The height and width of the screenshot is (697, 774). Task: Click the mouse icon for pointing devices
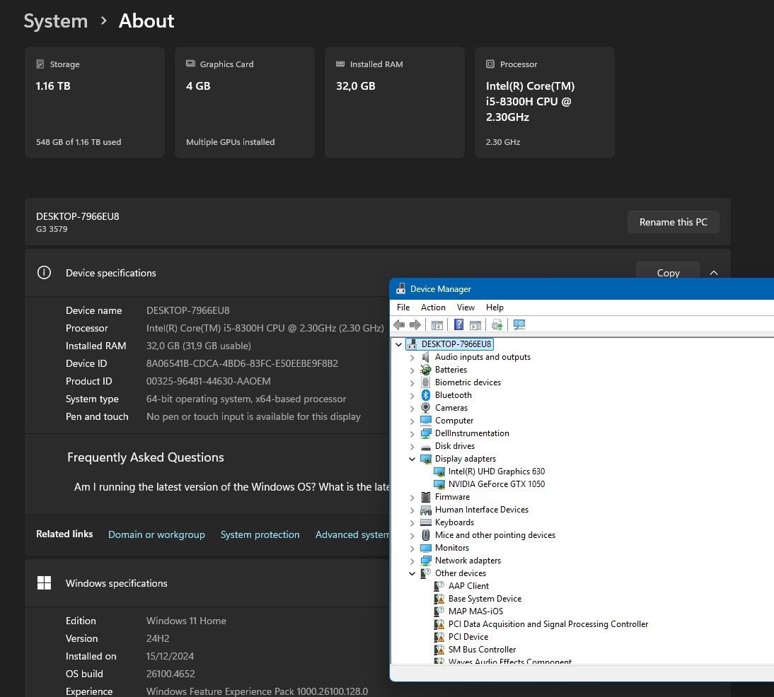tap(425, 534)
